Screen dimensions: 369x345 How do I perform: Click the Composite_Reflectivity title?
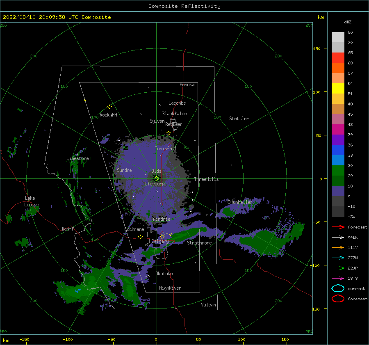[x=184, y=6]
